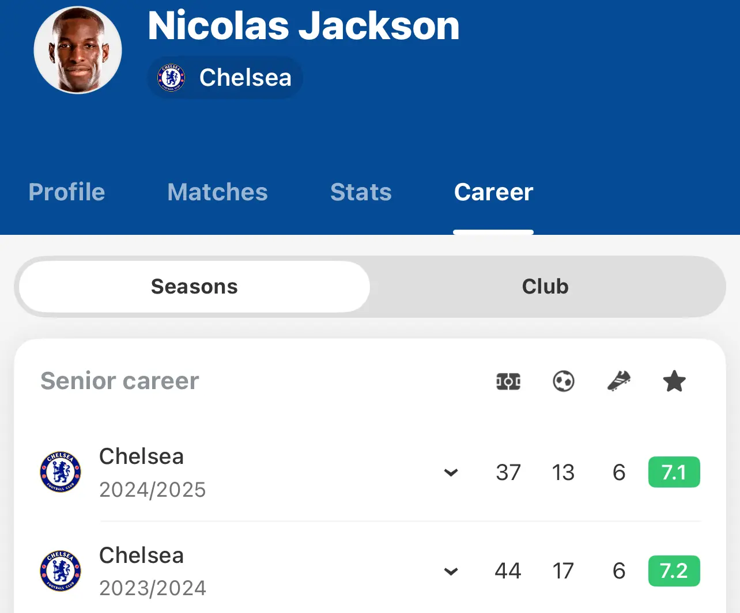Click the 7.1 rating badge
This screenshot has width=740, height=613.
click(x=674, y=472)
